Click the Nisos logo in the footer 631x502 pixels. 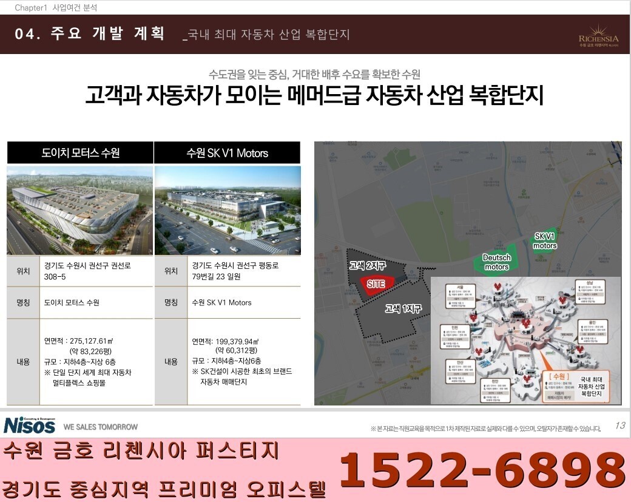(x=29, y=426)
